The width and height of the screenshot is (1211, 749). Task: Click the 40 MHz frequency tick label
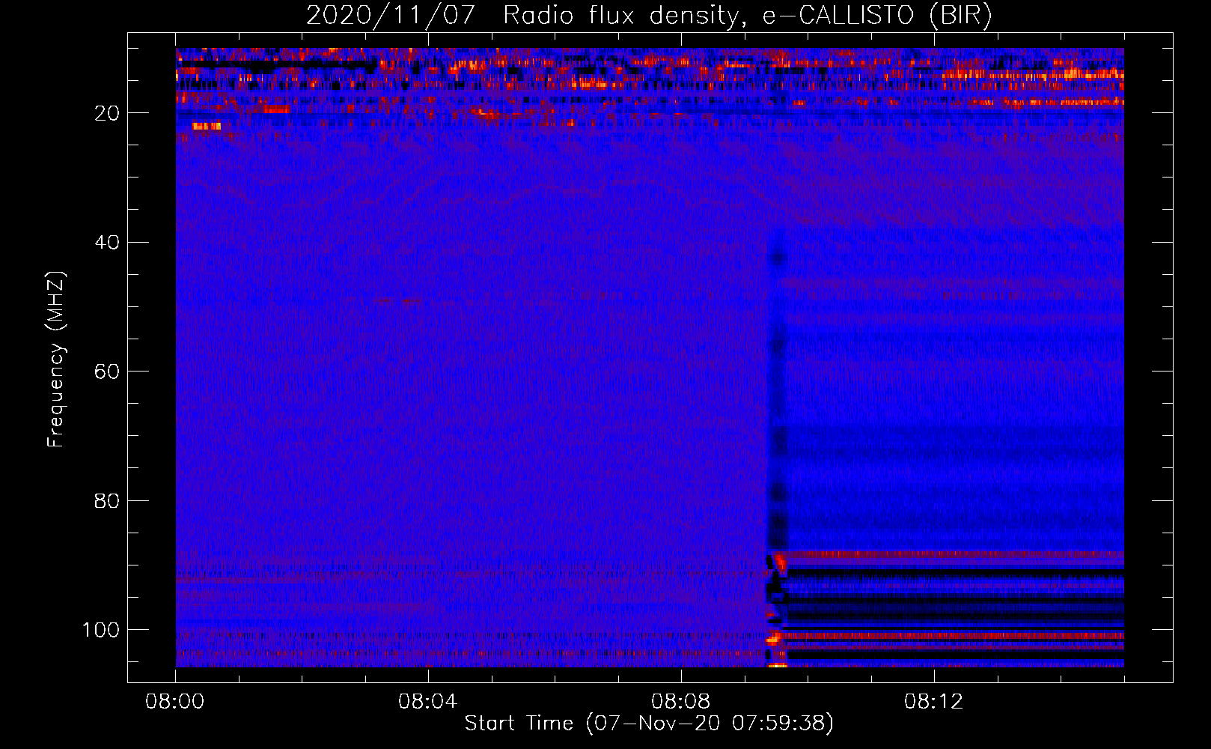(x=107, y=243)
